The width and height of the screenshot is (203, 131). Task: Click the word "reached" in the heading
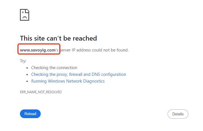coord(86,38)
